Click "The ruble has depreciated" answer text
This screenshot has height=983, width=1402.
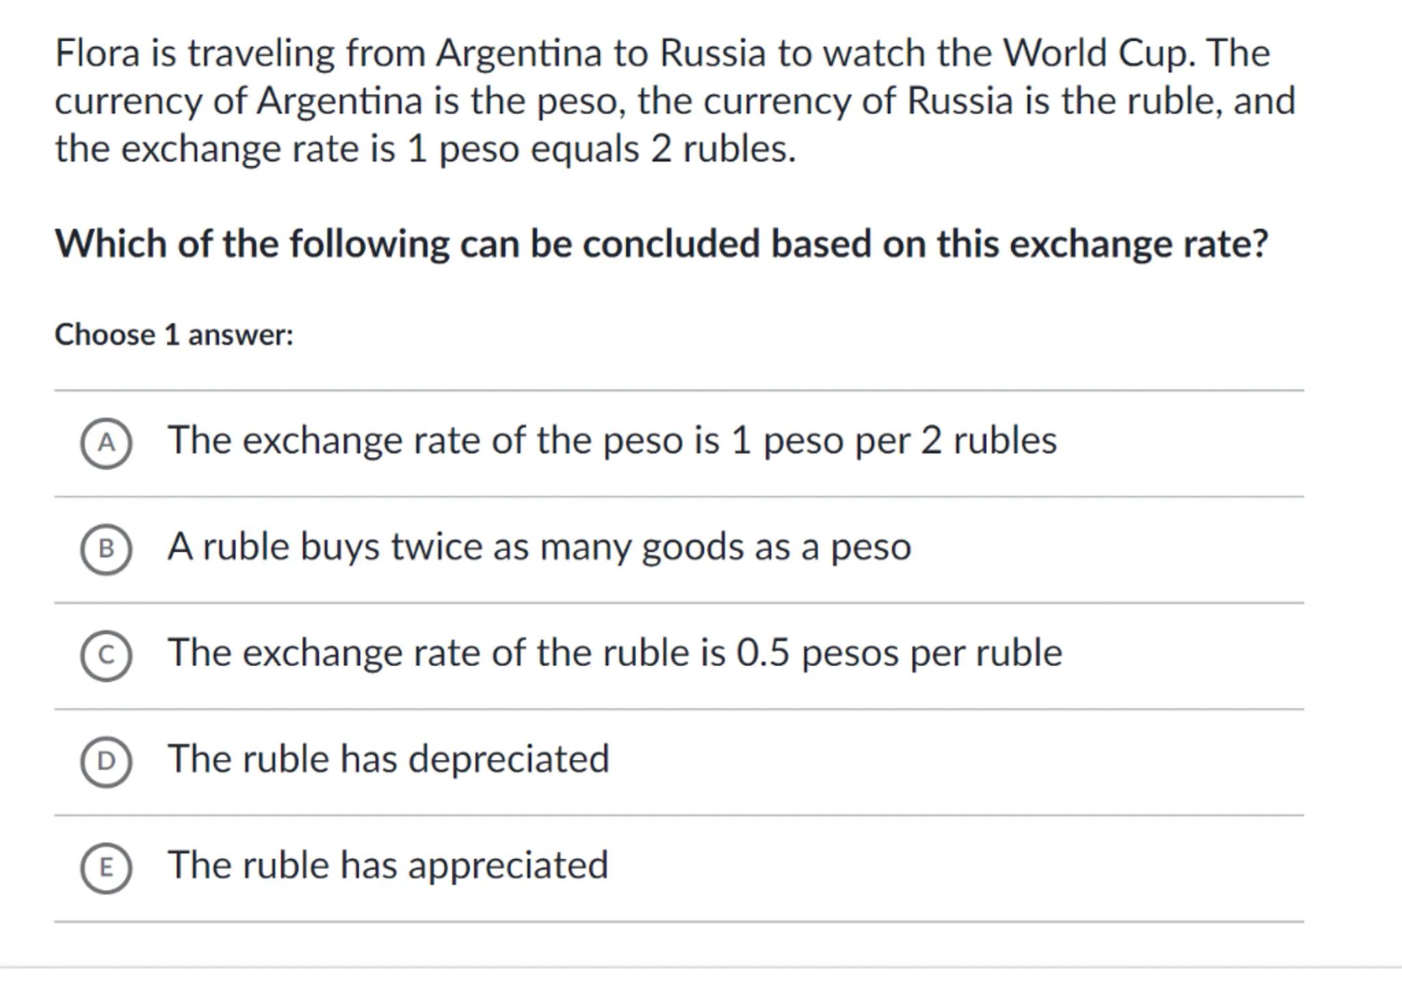pyautogui.click(x=388, y=759)
